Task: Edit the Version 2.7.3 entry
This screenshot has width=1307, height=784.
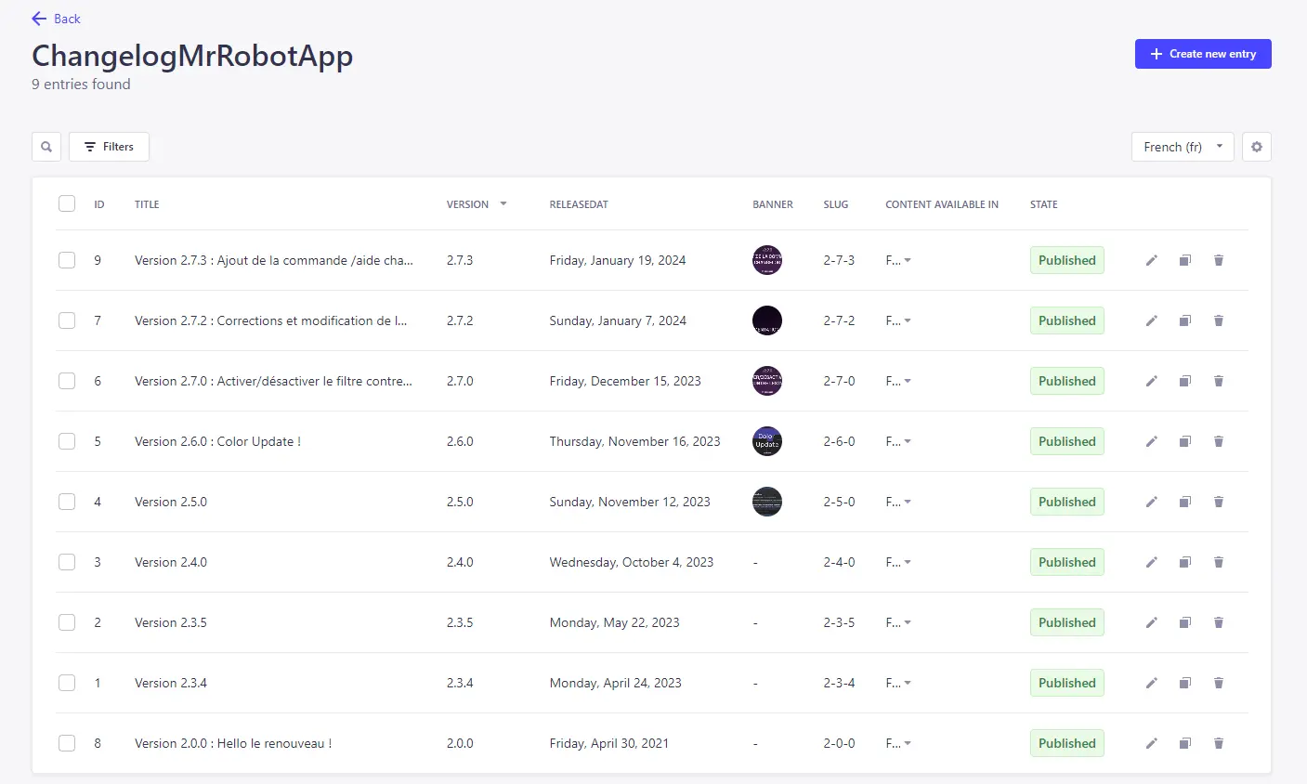Action: 1151,260
